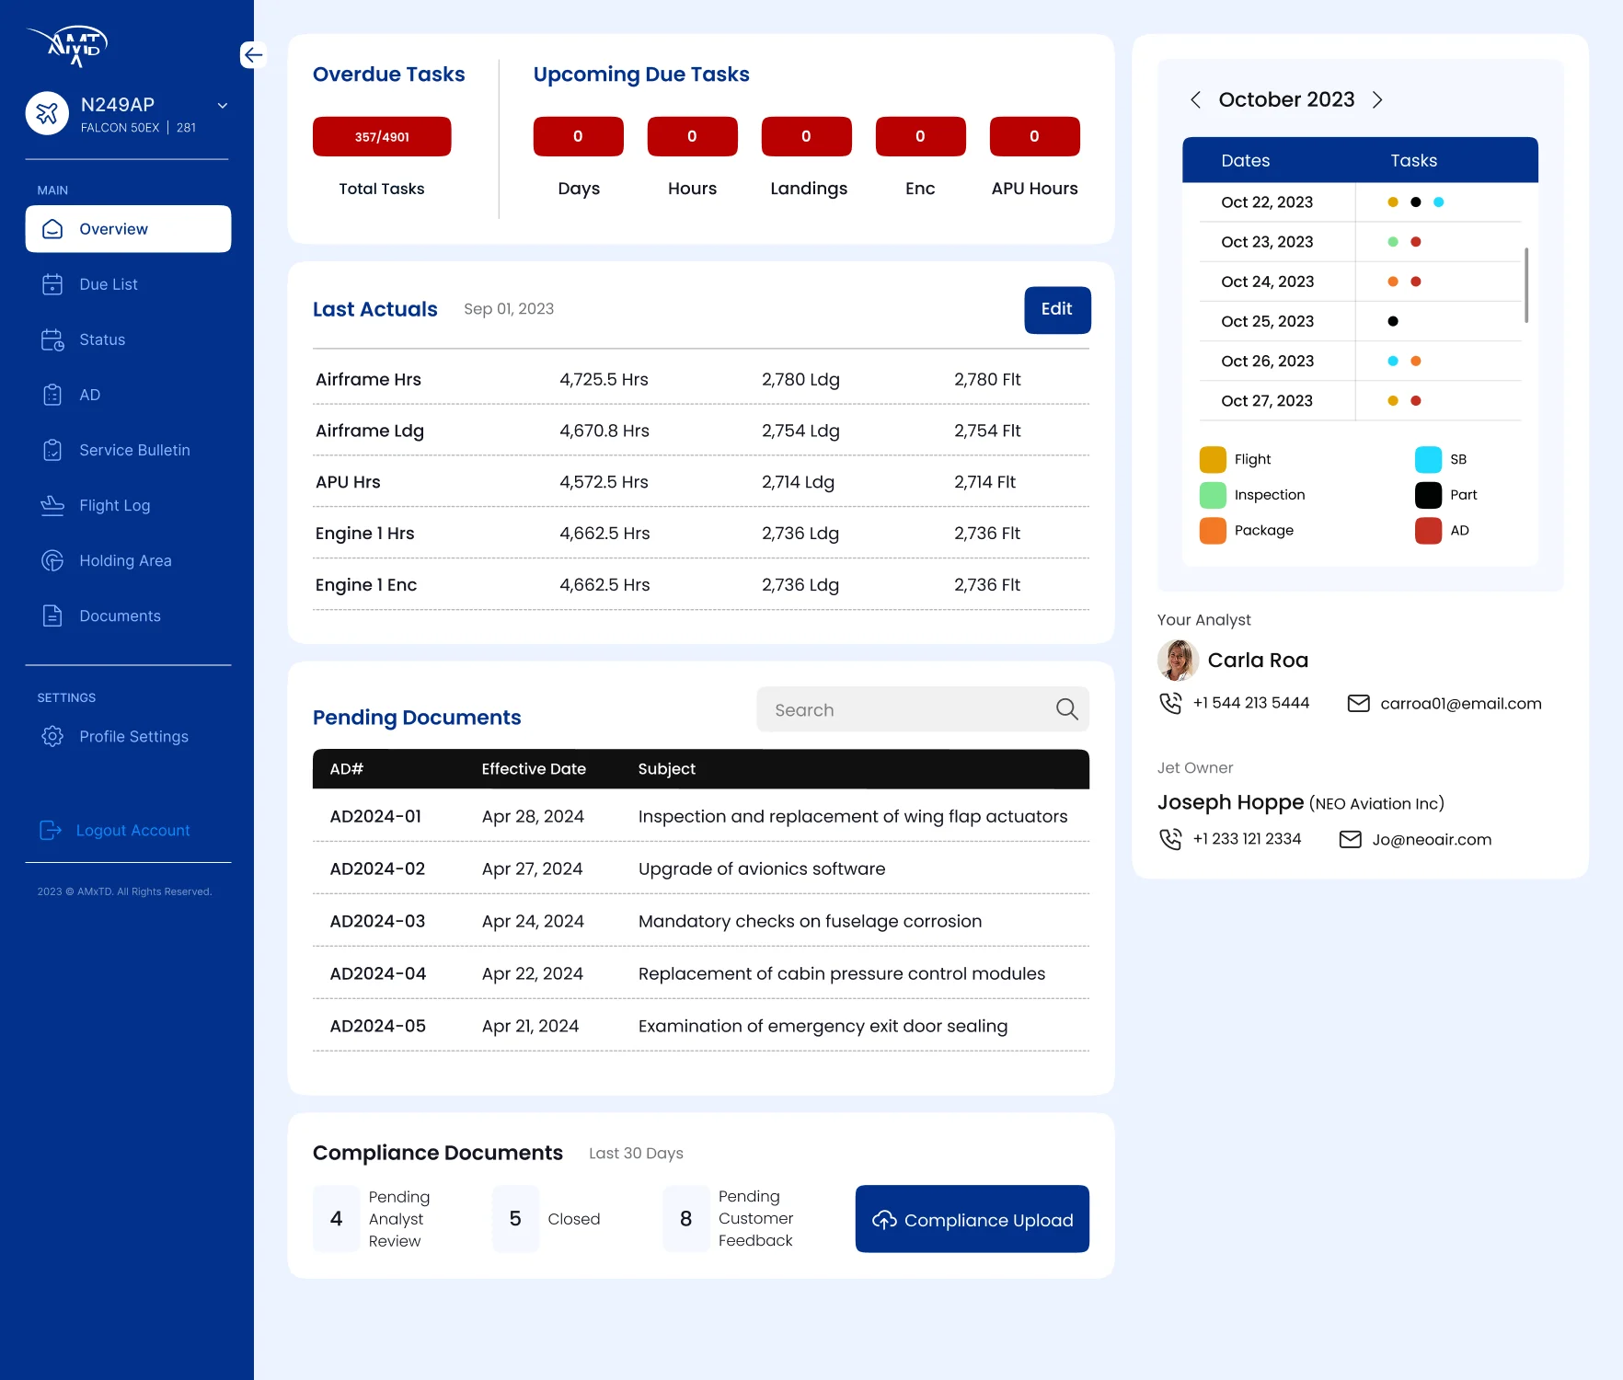The height and width of the screenshot is (1380, 1623).
Task: Click the phone icon beside Joseph Hoppe's number
Action: tap(1170, 840)
